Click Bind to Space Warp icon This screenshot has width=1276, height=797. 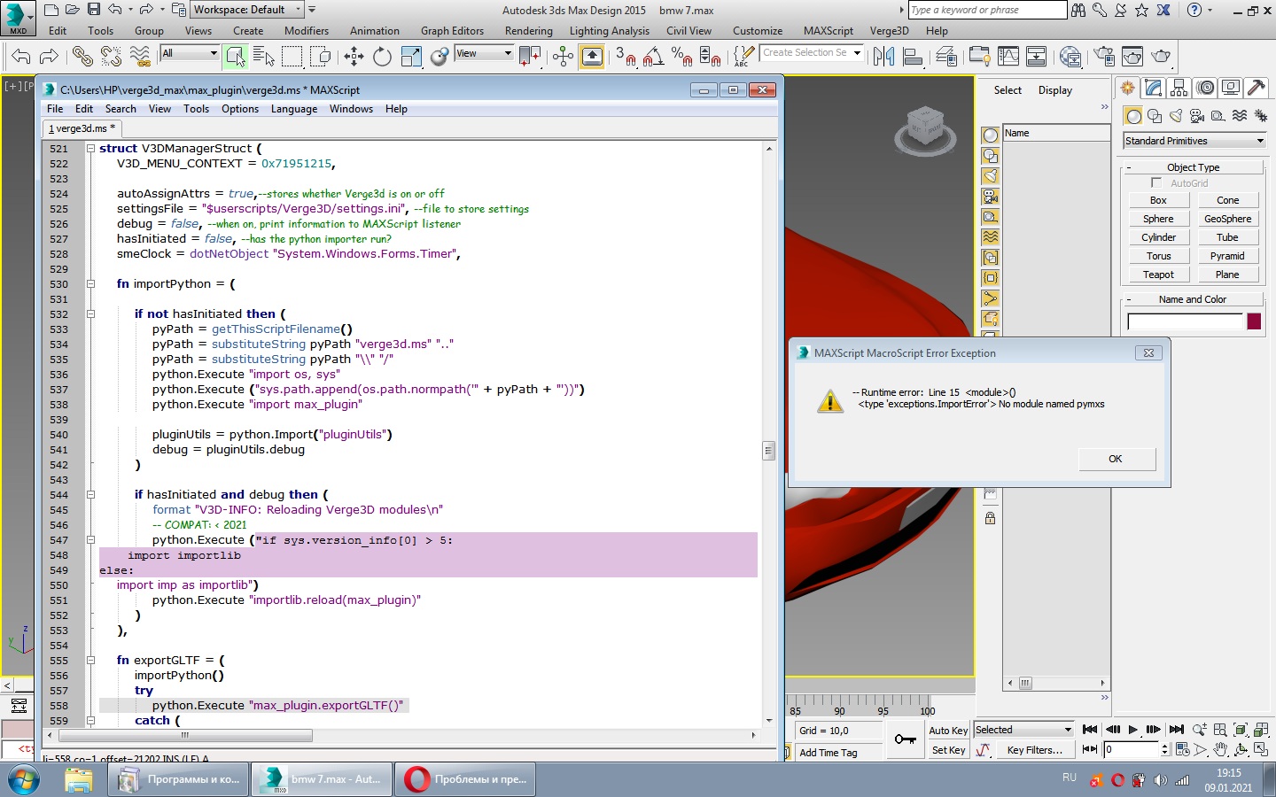(140, 57)
